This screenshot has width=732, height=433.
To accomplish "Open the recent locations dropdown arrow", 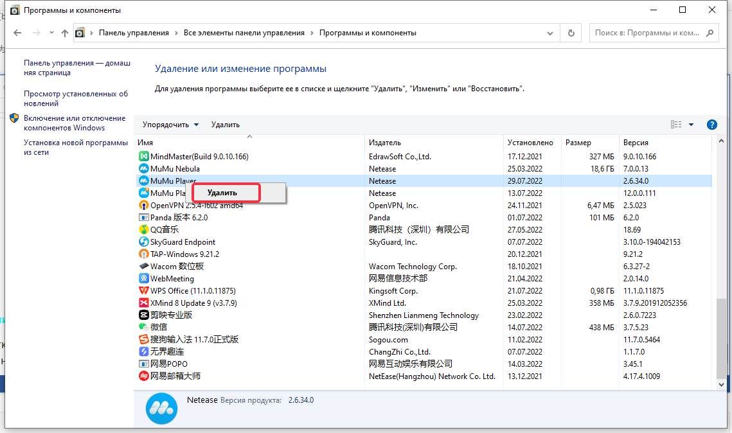I will [x=51, y=33].
